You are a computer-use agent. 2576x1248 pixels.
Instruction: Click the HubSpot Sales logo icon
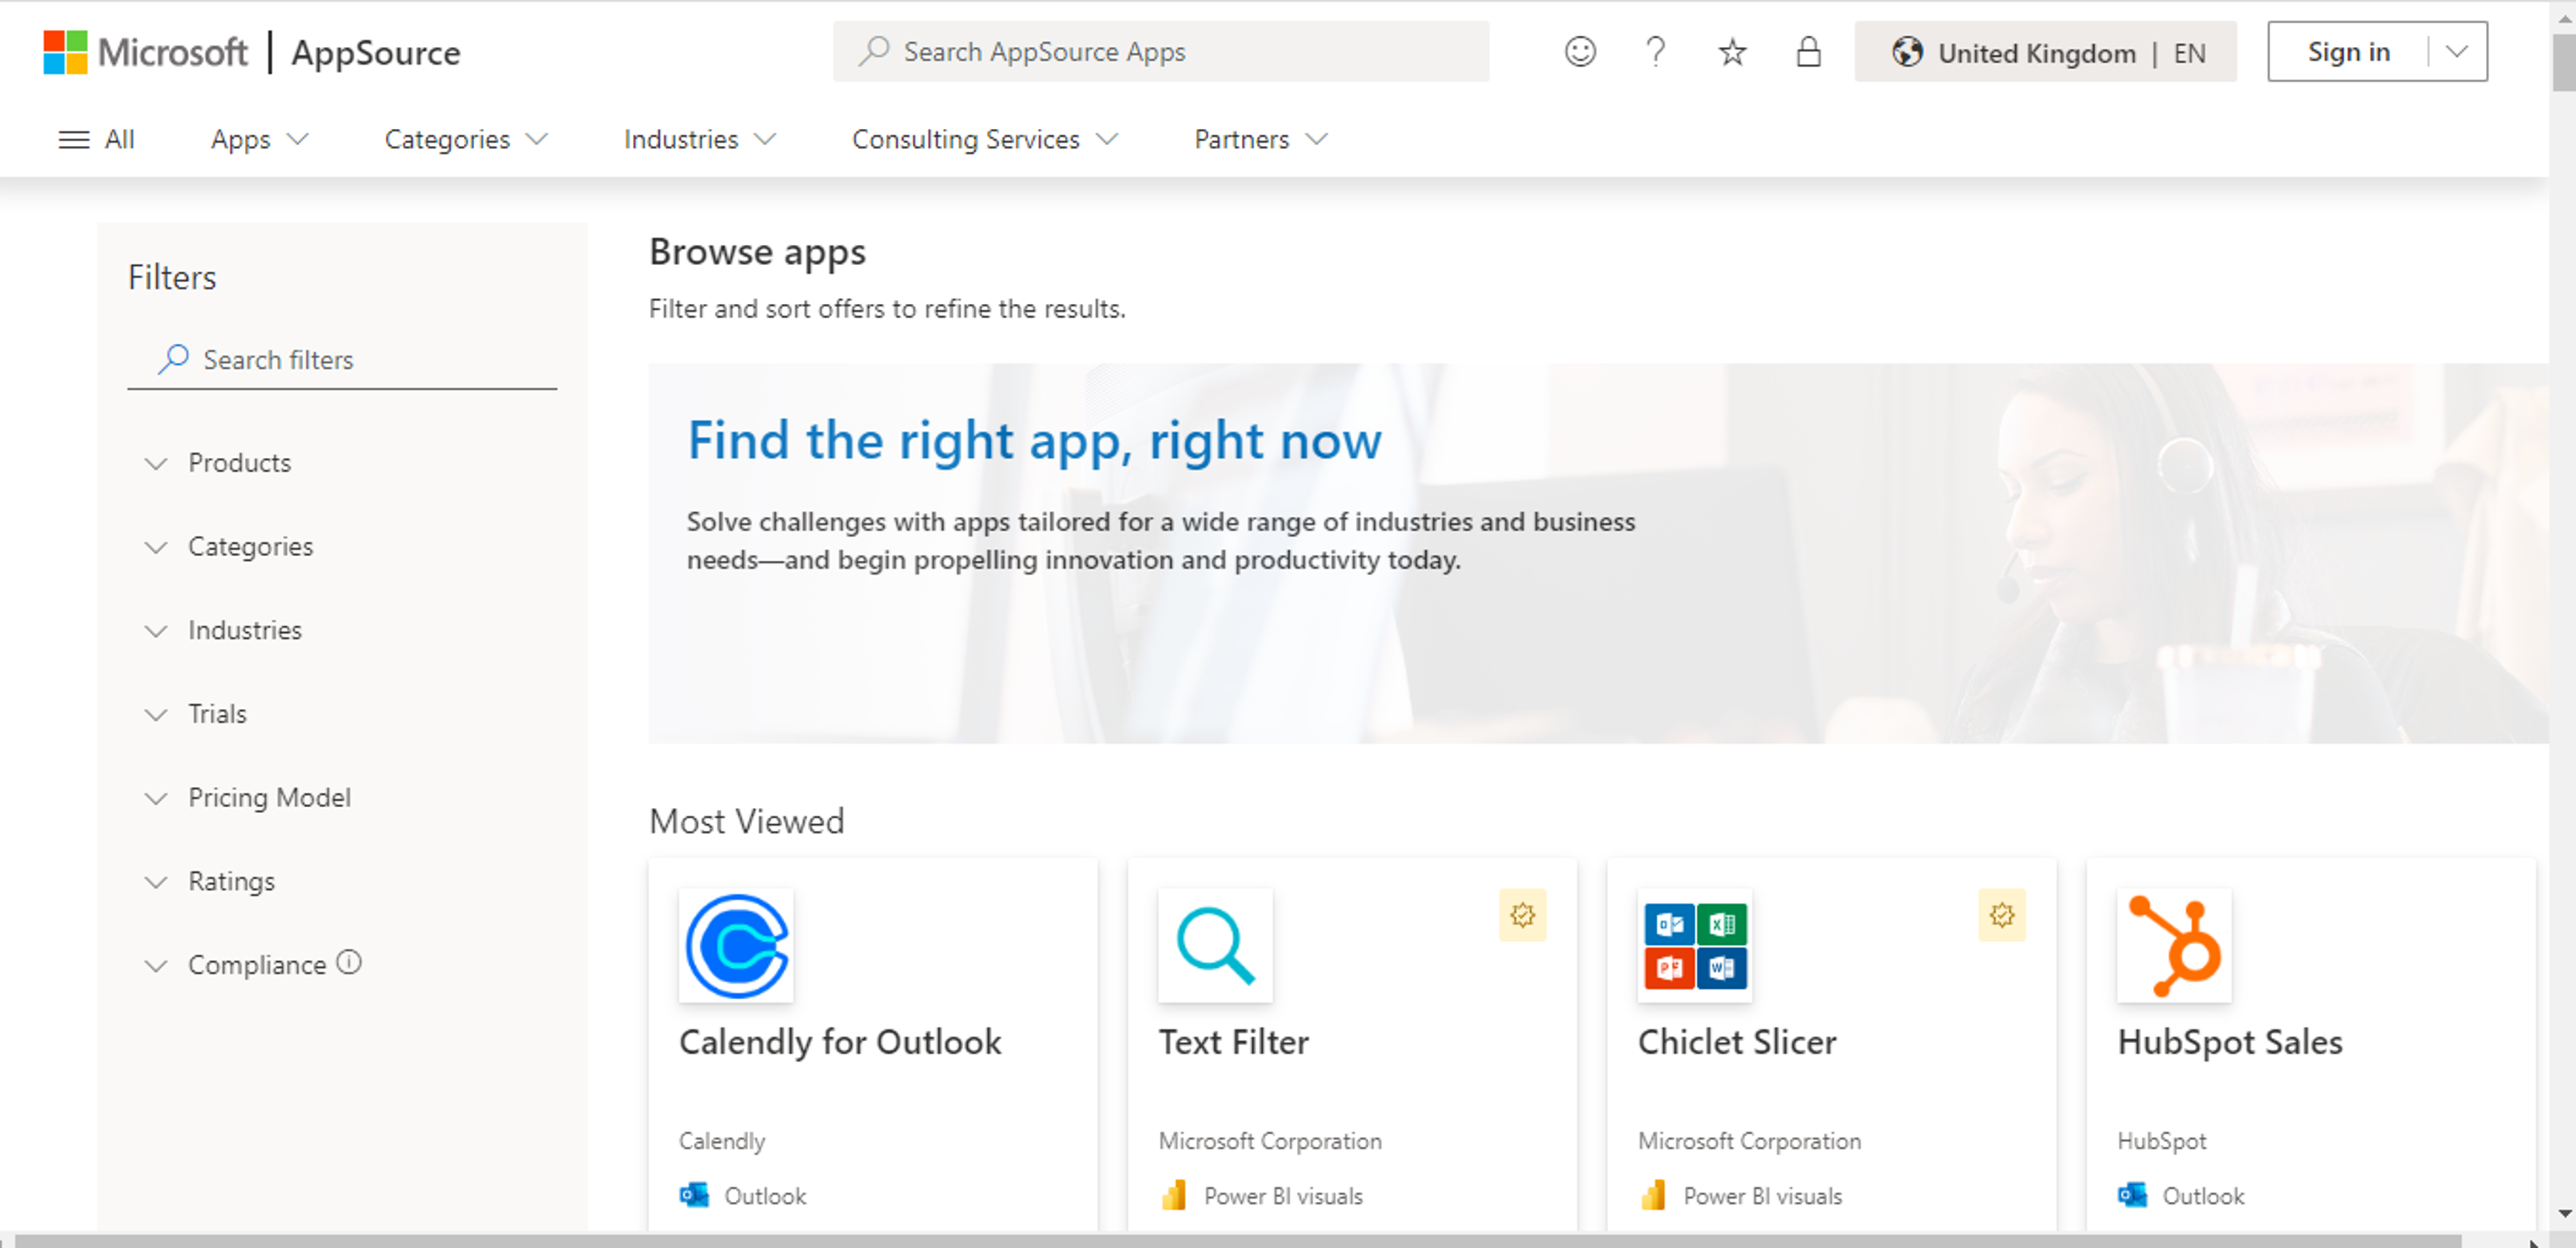click(2174, 945)
